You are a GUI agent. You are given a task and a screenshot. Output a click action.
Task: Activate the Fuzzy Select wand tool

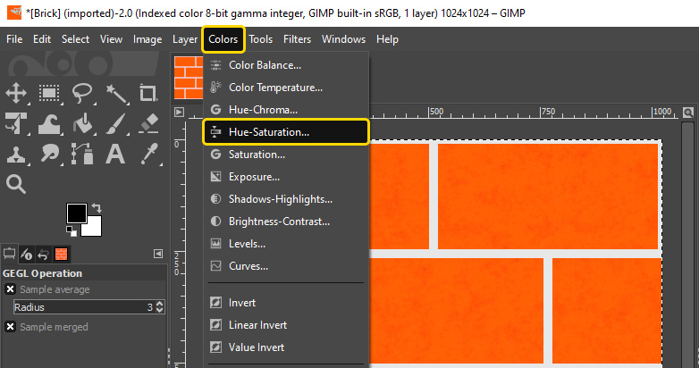(116, 94)
